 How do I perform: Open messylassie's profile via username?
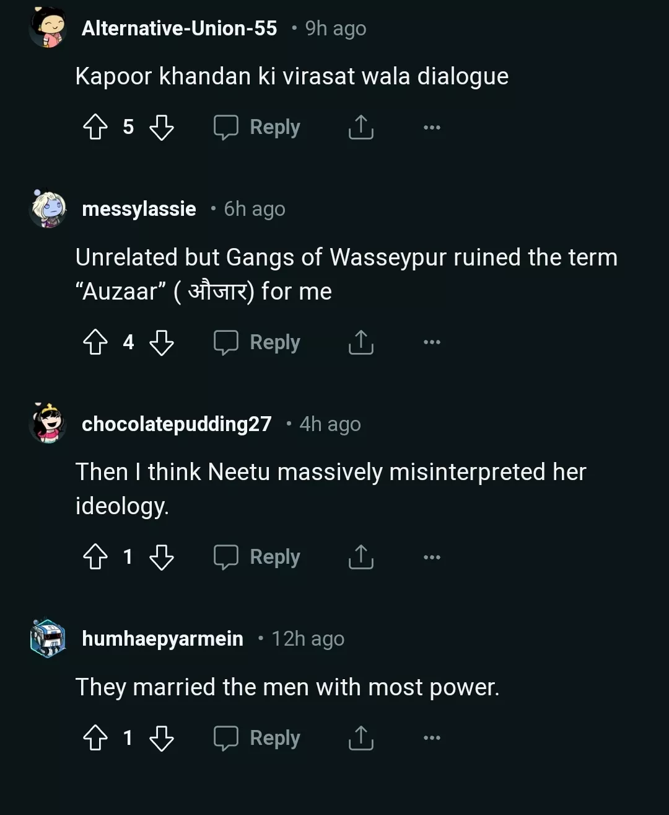tap(139, 209)
